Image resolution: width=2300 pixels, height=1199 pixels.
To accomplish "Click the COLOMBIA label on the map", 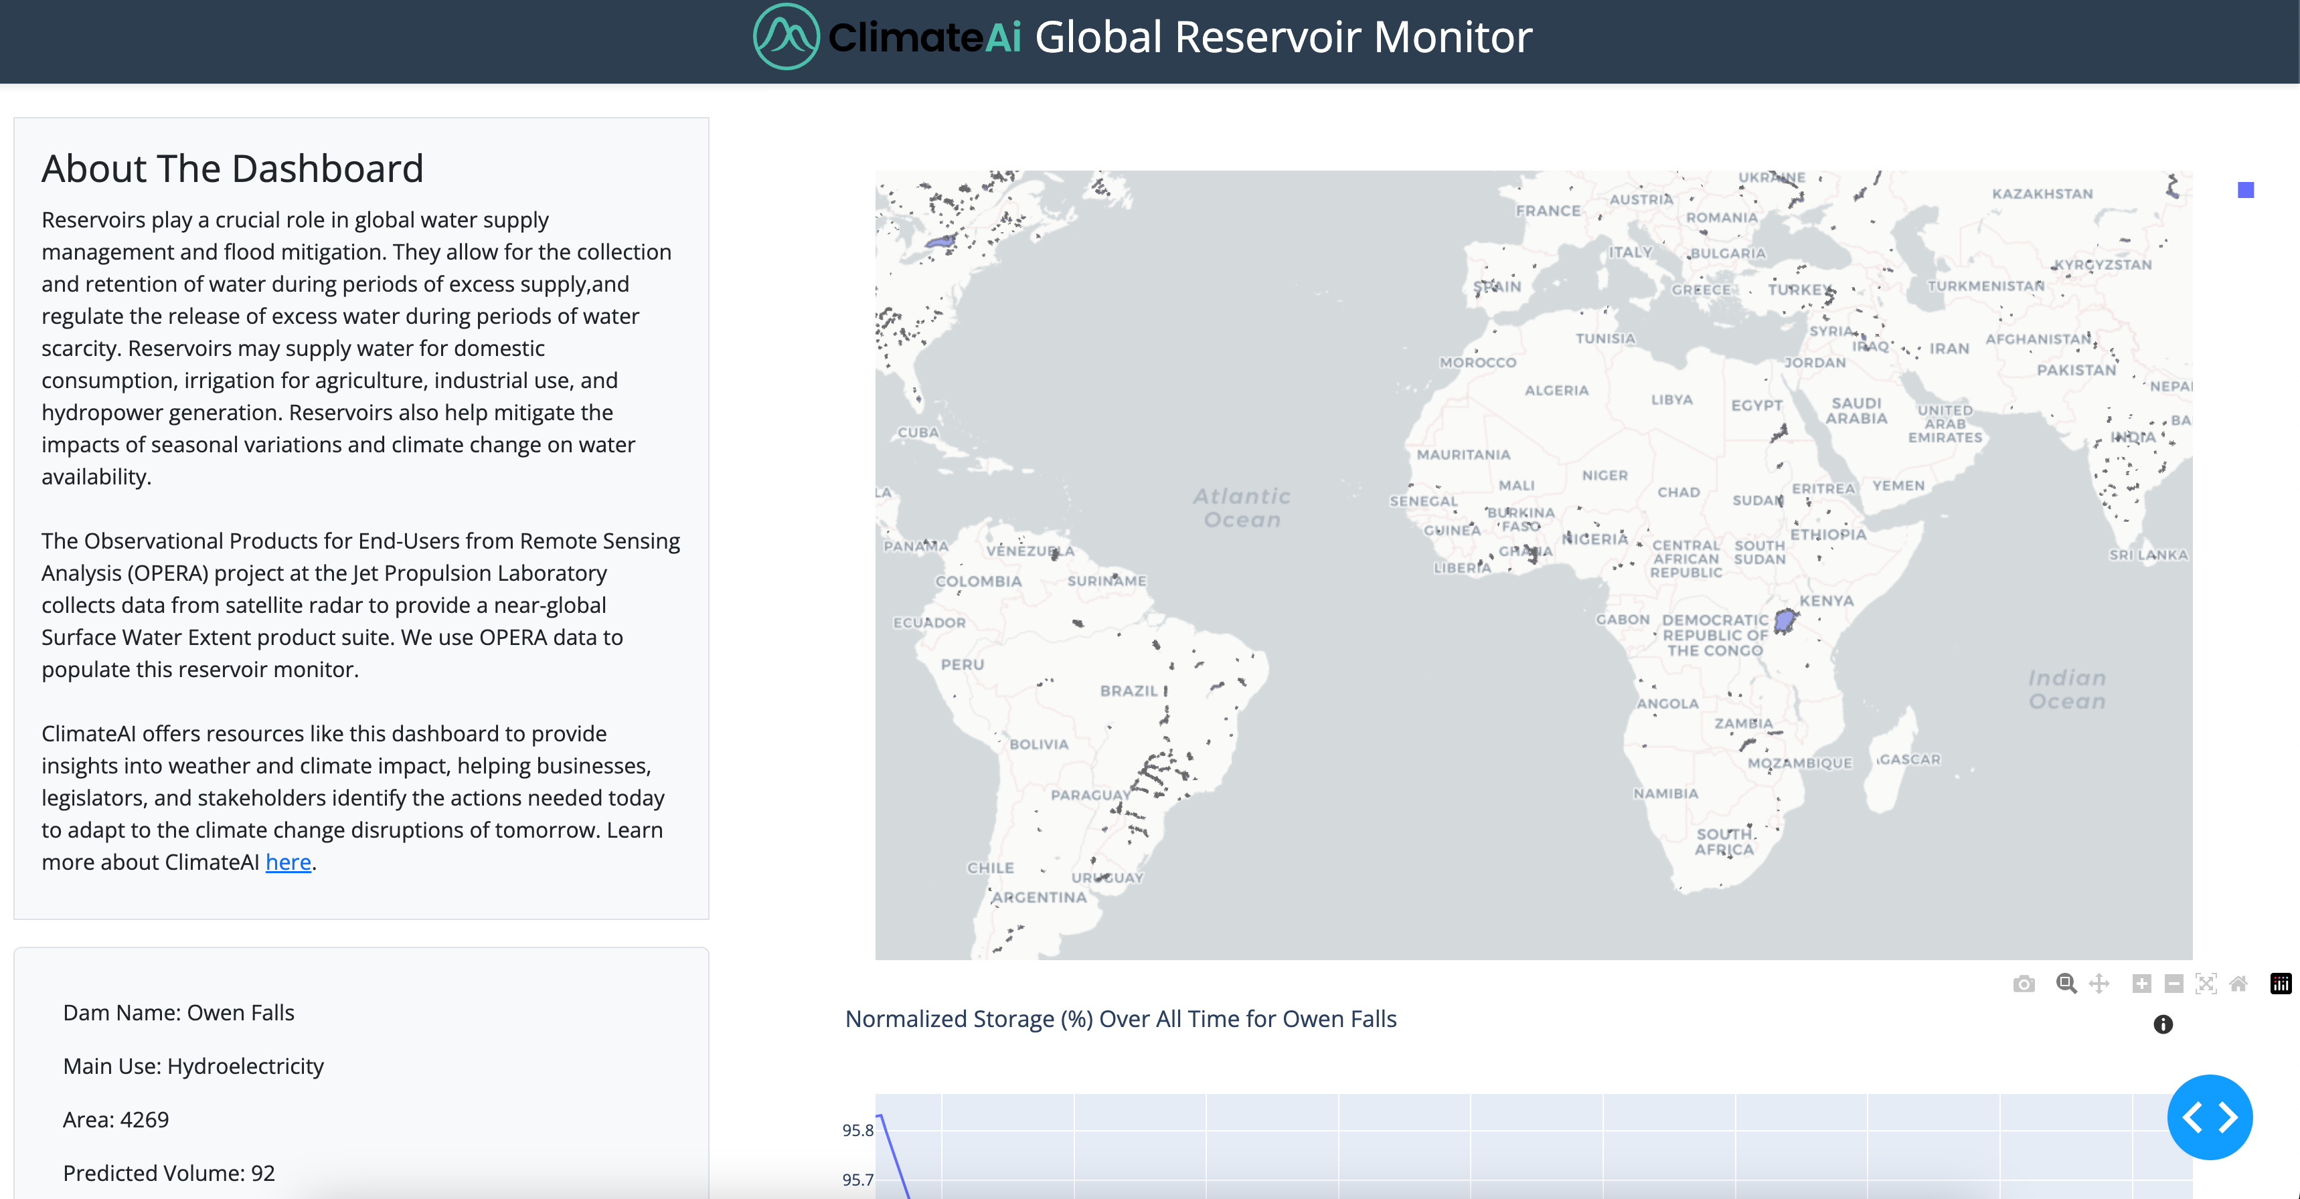I will (x=978, y=581).
